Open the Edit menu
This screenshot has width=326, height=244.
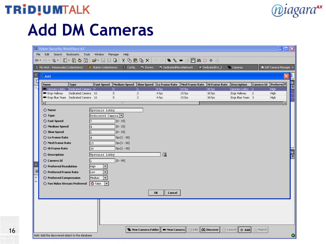(x=47, y=54)
